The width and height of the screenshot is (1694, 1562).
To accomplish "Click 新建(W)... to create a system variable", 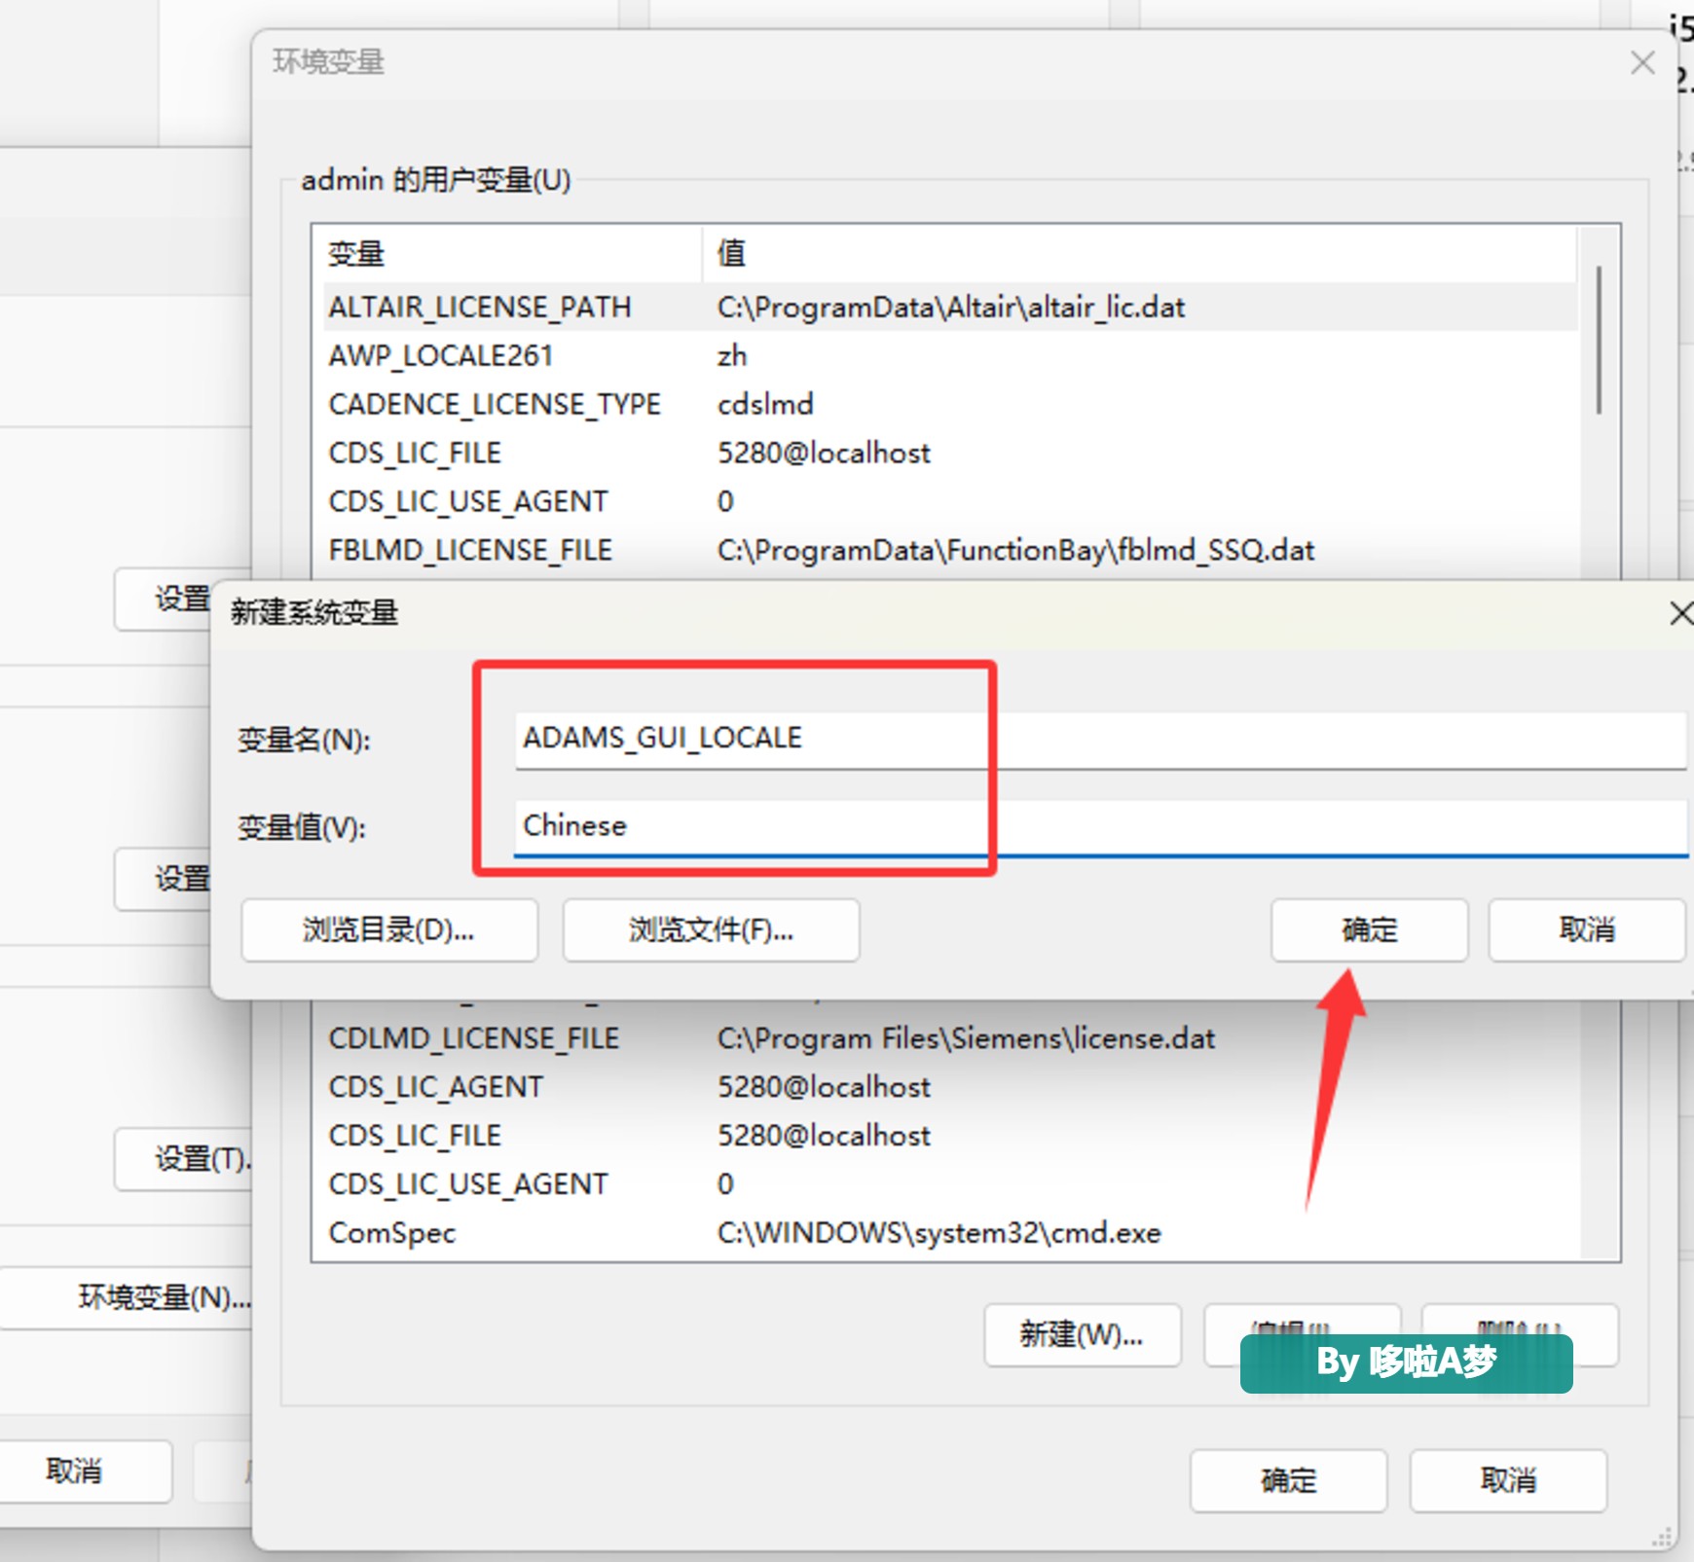I will pyautogui.click(x=1083, y=1335).
